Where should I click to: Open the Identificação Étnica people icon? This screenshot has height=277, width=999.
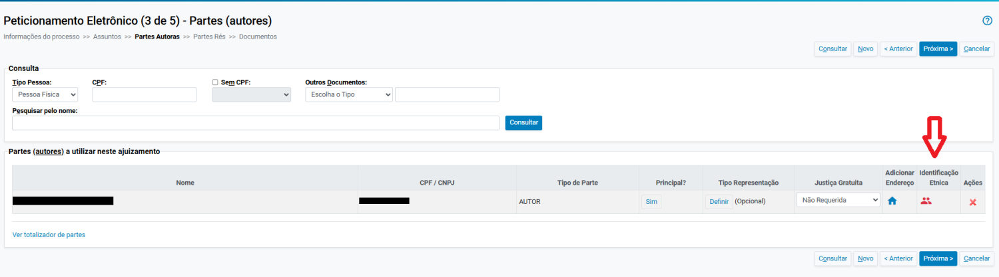926,201
